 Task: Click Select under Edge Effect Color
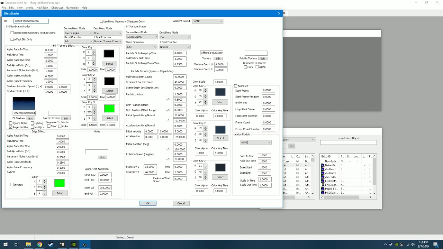[60, 193]
